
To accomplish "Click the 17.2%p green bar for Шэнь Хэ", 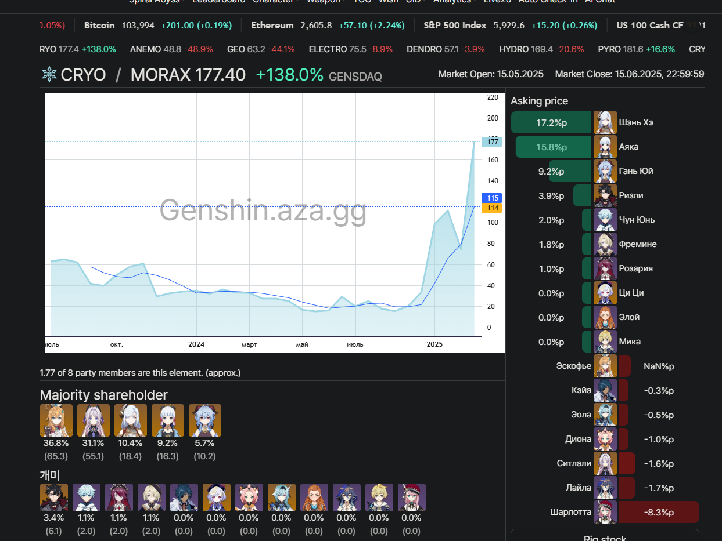I will click(551, 122).
